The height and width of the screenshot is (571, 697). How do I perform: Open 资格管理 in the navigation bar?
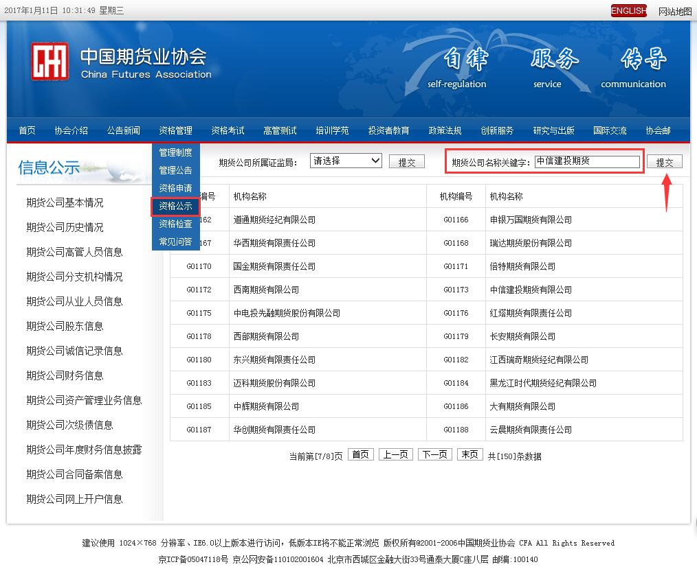[175, 130]
